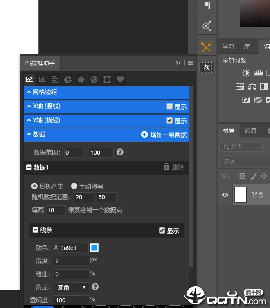This screenshot has height=308, width=270.
Task: Click the data range help question mark
Action: coord(120,152)
